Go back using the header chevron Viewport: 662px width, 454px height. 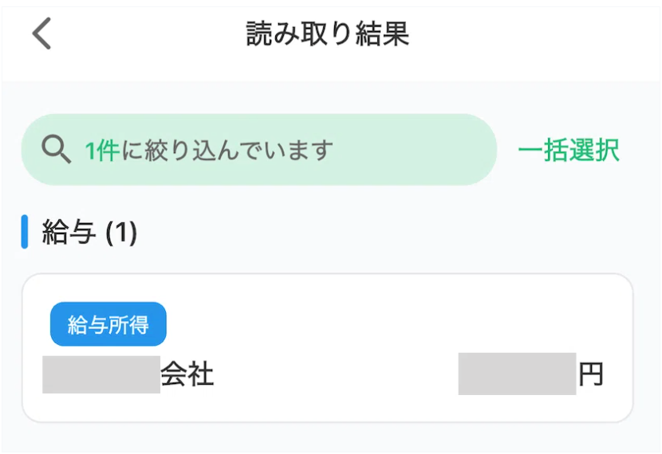pyautogui.click(x=41, y=34)
